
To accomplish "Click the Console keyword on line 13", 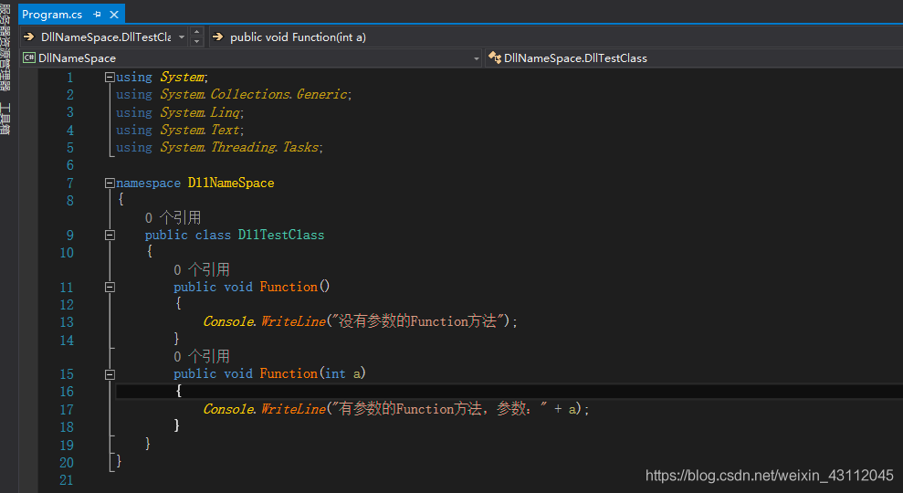I will (x=228, y=321).
